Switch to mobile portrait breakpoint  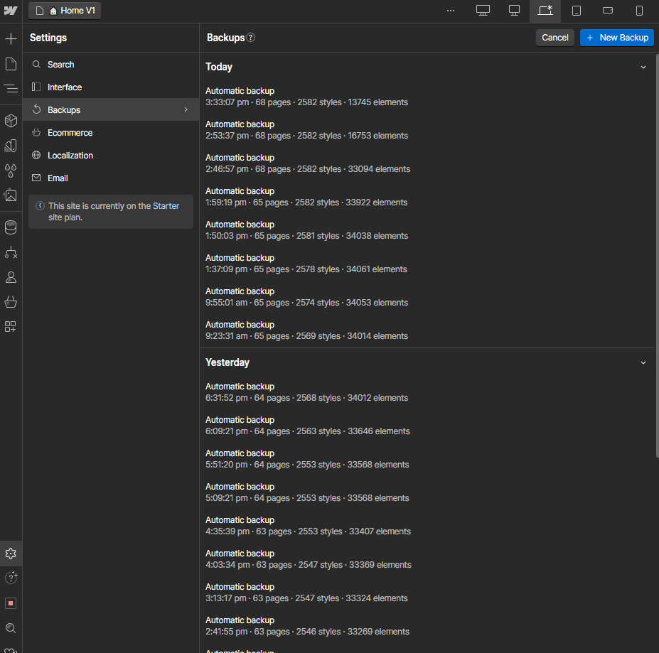(x=638, y=11)
